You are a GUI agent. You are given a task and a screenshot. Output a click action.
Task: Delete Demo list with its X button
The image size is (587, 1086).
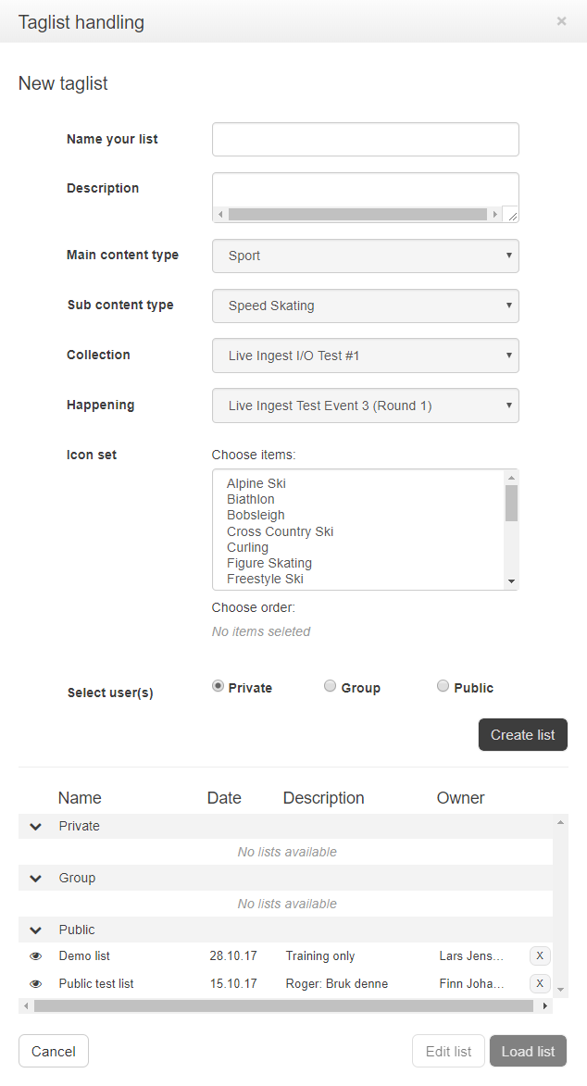tap(540, 955)
